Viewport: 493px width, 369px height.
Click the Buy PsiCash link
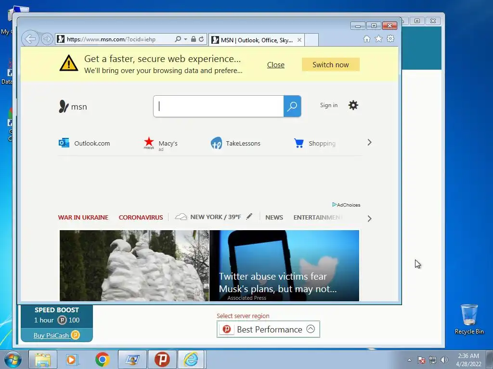(x=57, y=335)
